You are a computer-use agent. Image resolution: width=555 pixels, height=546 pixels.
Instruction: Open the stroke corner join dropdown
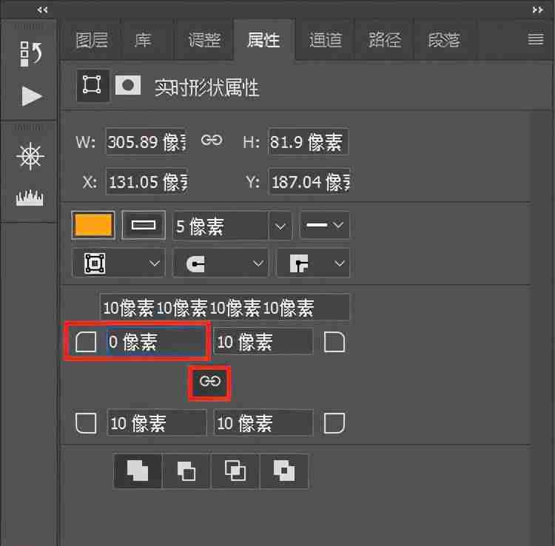point(313,263)
